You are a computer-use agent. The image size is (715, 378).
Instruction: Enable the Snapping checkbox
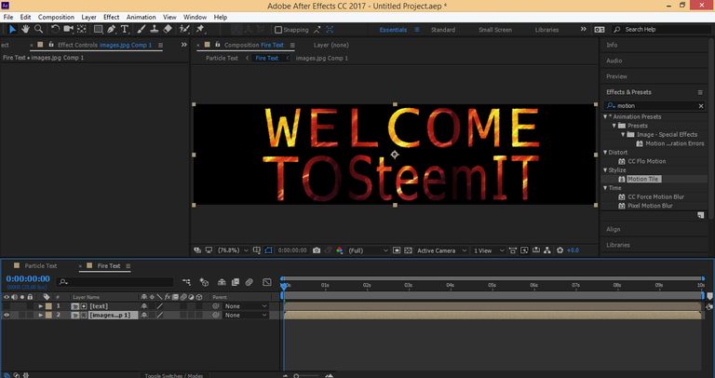(x=278, y=30)
